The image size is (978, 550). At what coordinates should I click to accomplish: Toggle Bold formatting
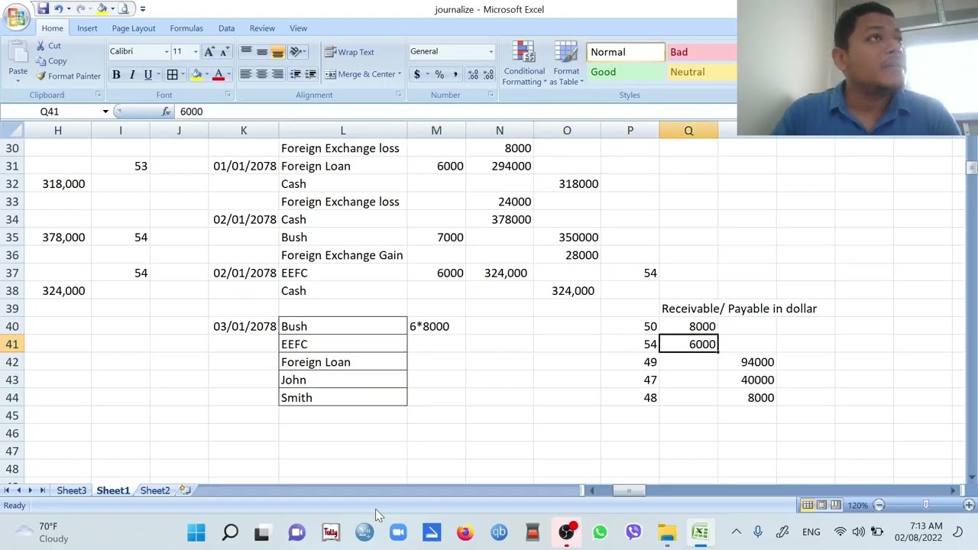116,75
